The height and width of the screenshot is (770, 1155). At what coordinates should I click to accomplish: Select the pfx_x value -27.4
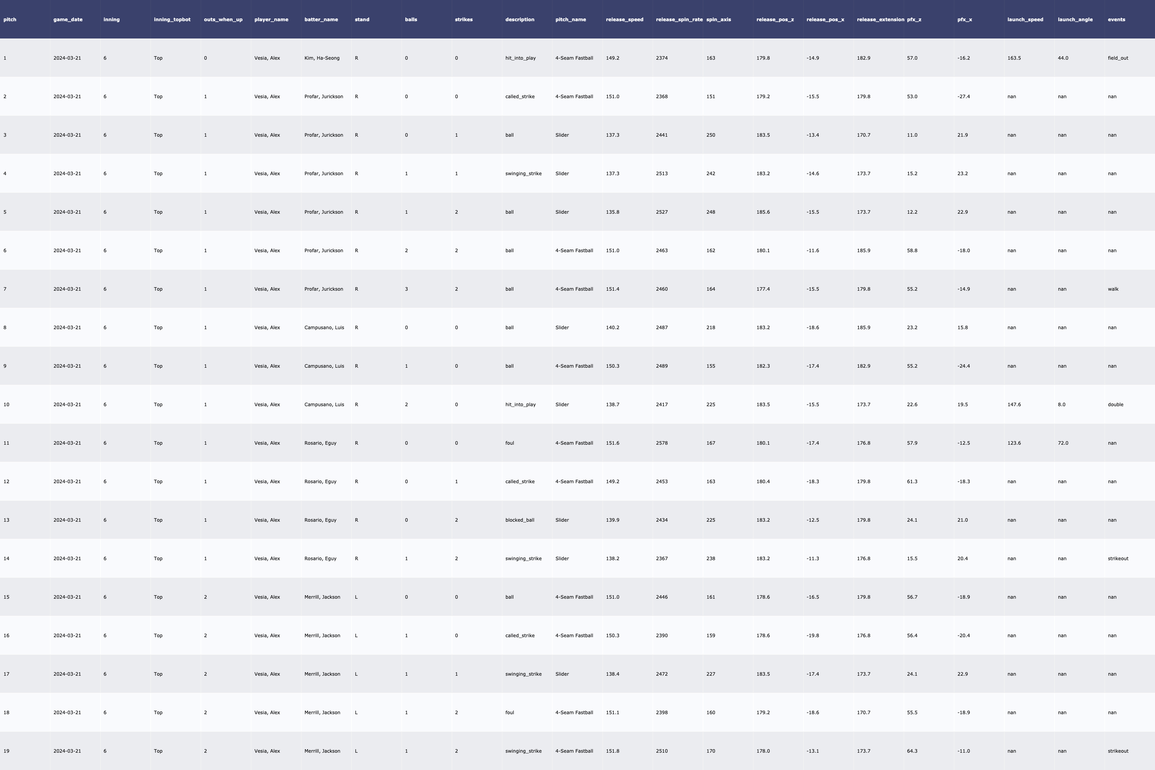[964, 97]
